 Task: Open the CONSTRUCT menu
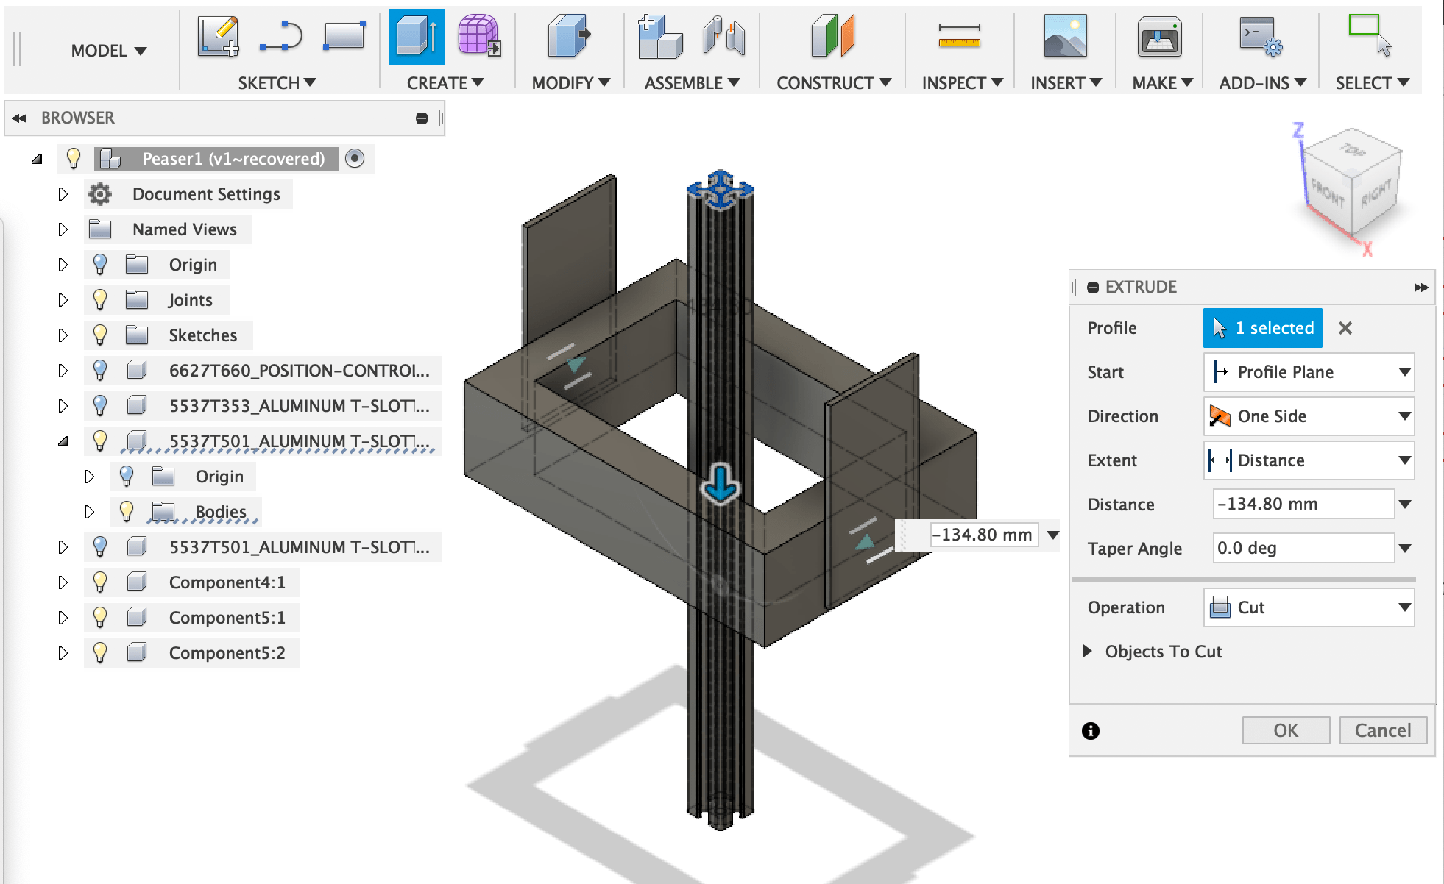point(833,83)
